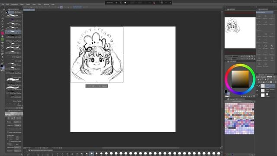The height and width of the screenshot is (156, 277).
Task: Open the Quick Access set dropdown
Action: 265,13
